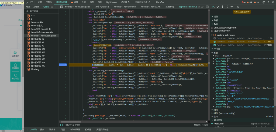Screen dimensions: 276x132
Task: Enable pause on uncaught exceptions checkbox
Action: (213, 28)
